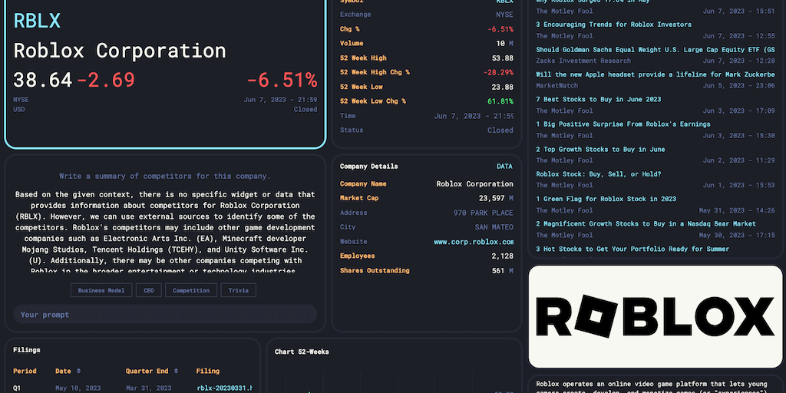This screenshot has width=786, height=393.
Task: Click the Status value Closed in quote details
Action: [x=500, y=130]
